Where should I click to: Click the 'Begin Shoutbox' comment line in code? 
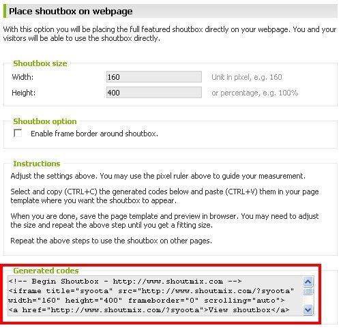[125, 282]
